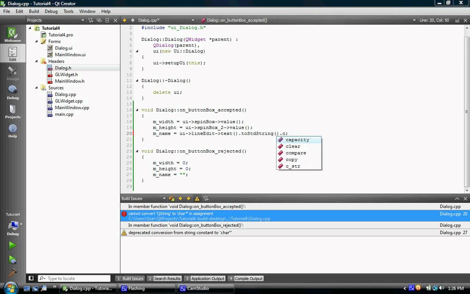Viewport: 470px width, 294px height.
Task: Close the Dialog.cpp editor document
Action: pyautogui.click(x=465, y=20)
